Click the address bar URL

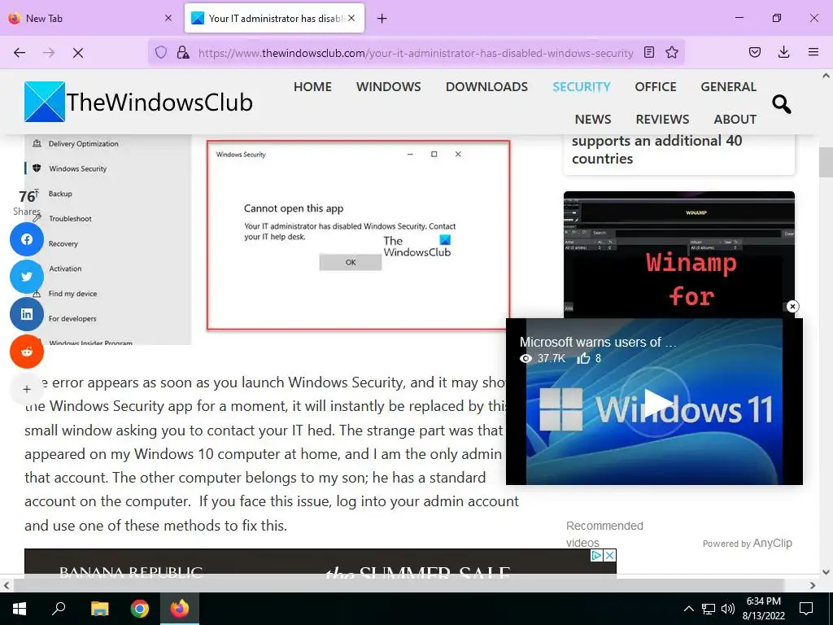416,53
